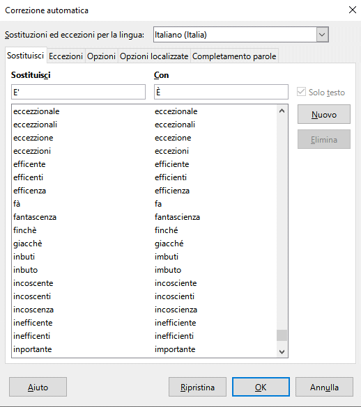Select the 'incoscenti' entry

[144, 296]
